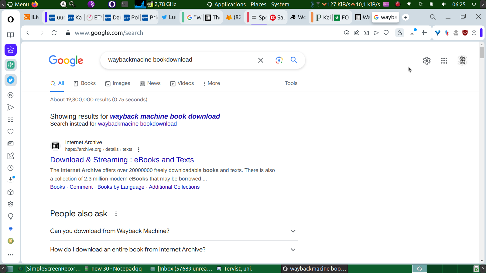Open the 'Comment' sitelink

[x=81, y=187]
